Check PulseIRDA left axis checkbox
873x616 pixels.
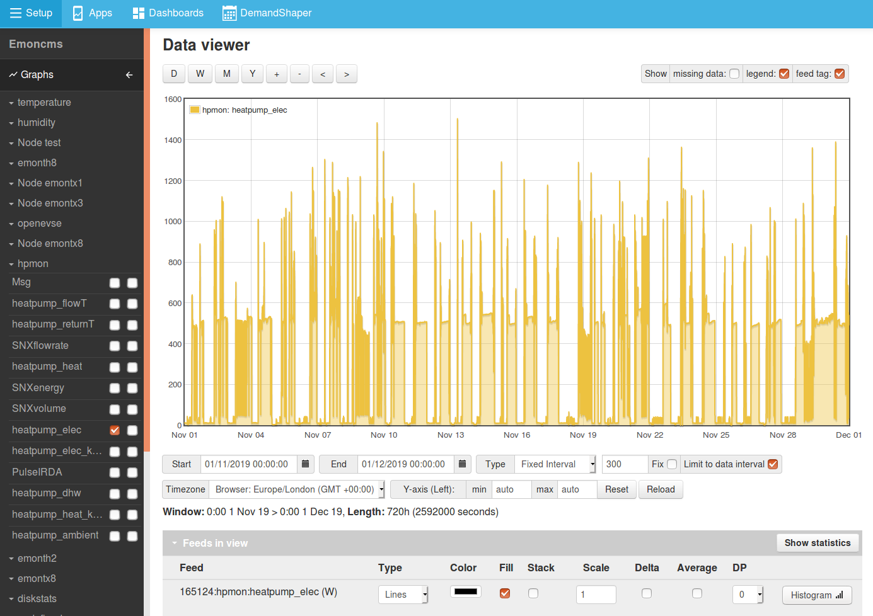click(x=115, y=472)
